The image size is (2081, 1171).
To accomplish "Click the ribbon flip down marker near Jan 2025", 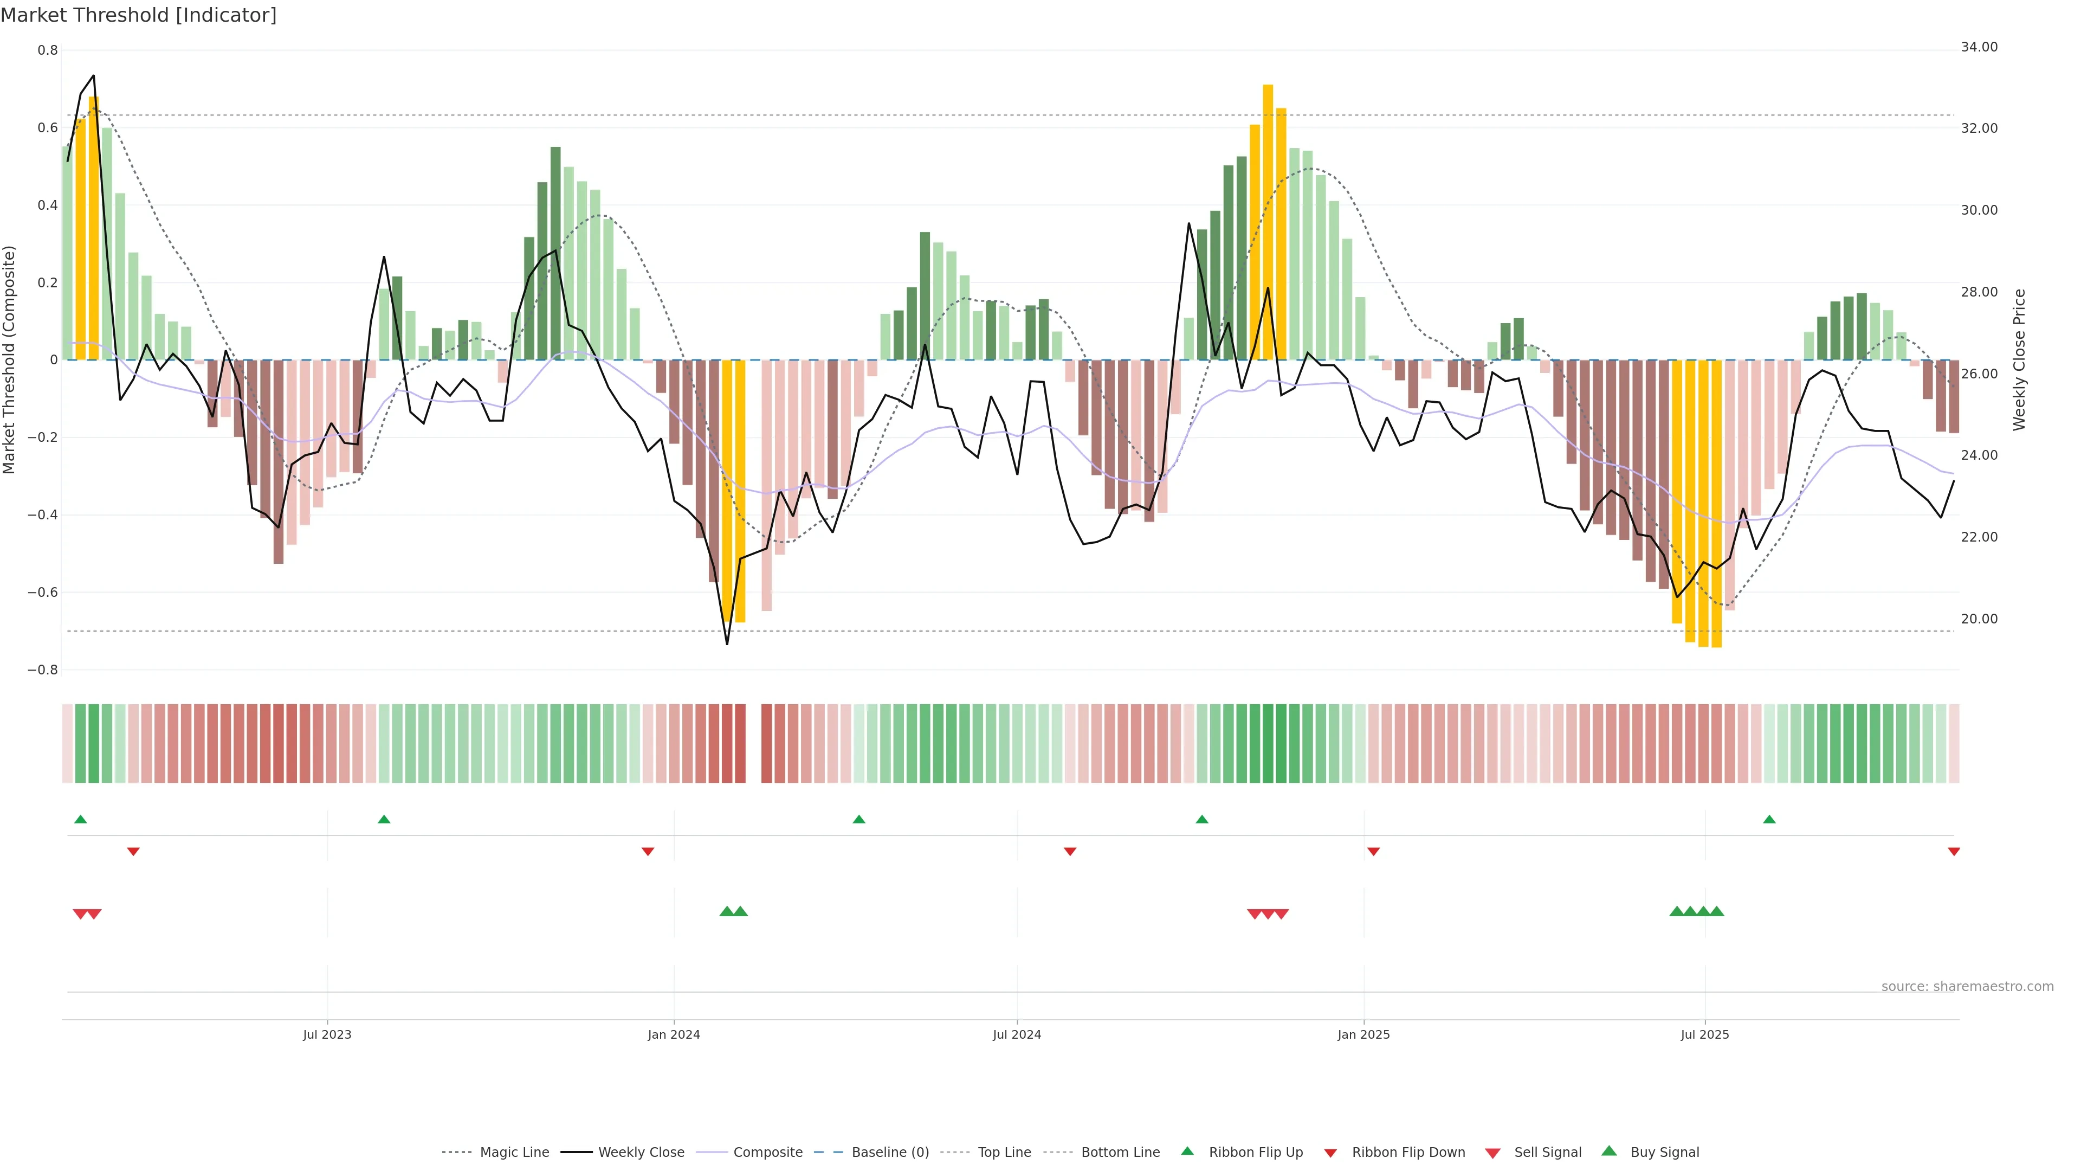I will pyautogui.click(x=1373, y=852).
